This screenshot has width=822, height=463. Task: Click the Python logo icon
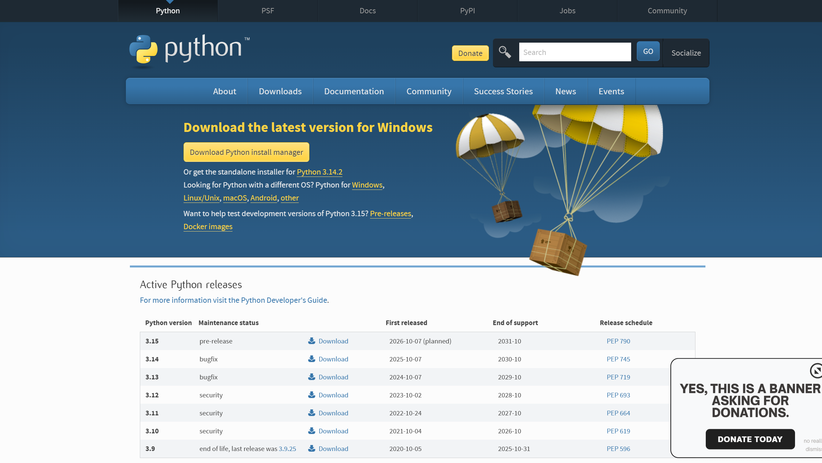click(x=144, y=49)
